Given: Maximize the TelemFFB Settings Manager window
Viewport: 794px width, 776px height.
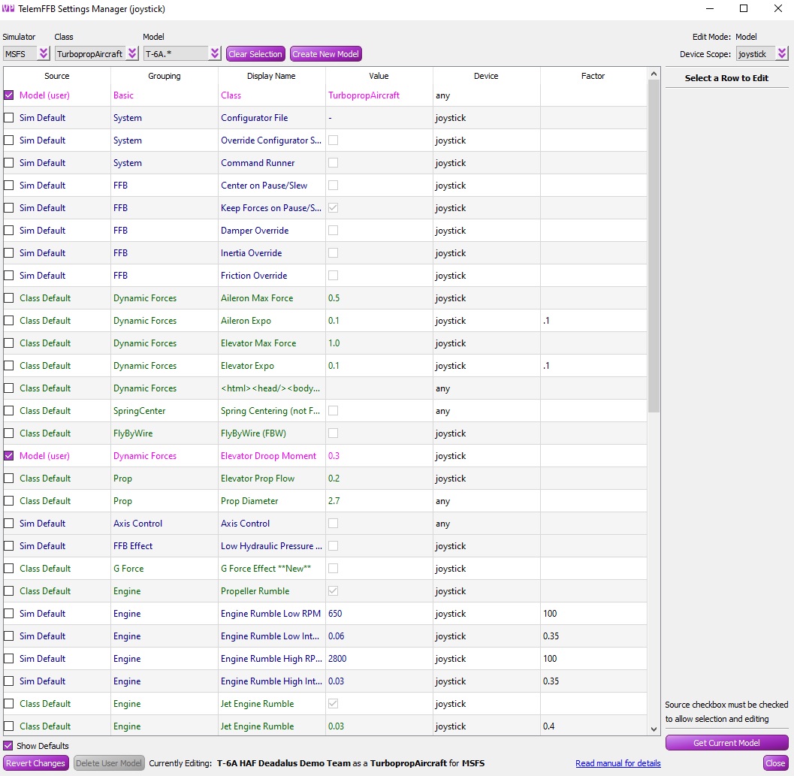Looking at the screenshot, I should pos(744,8).
